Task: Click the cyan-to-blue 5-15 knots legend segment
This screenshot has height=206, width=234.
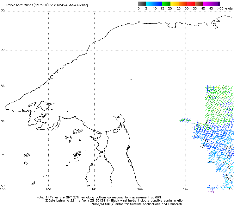Action: point(154,4)
